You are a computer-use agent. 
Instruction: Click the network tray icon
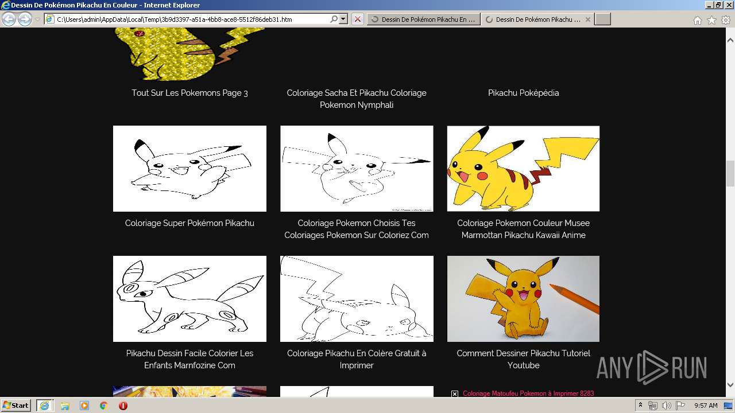(653, 406)
